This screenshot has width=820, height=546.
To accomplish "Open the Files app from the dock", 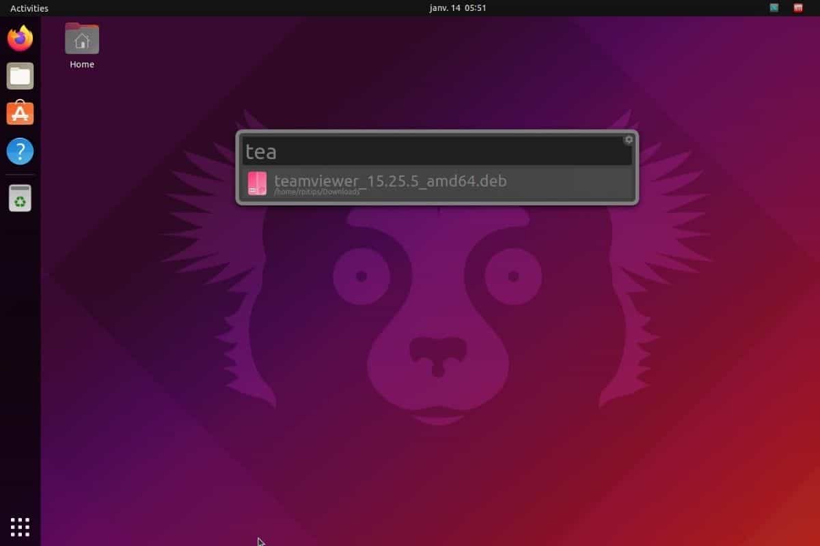I will (x=20, y=76).
